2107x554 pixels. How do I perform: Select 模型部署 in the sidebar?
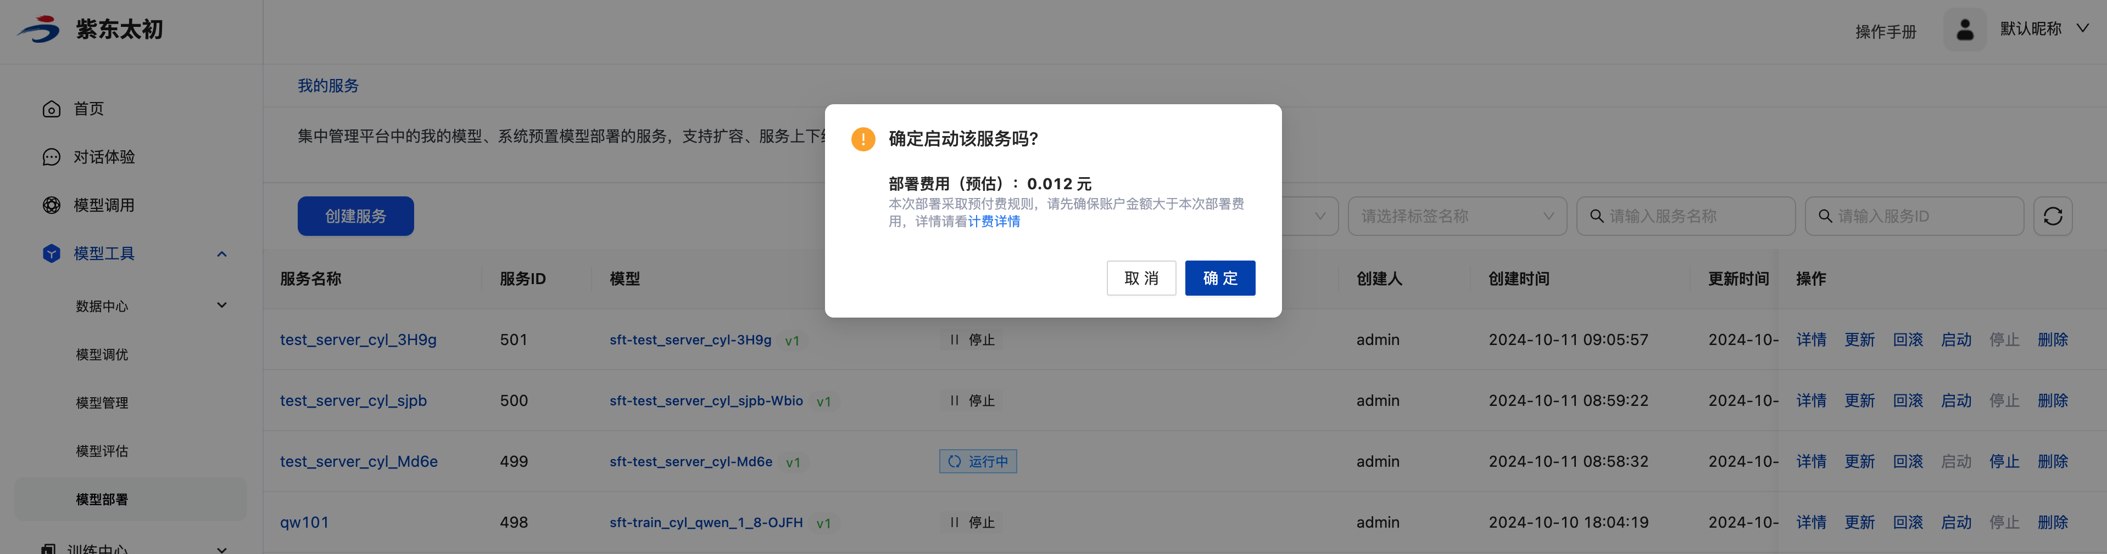(x=102, y=499)
